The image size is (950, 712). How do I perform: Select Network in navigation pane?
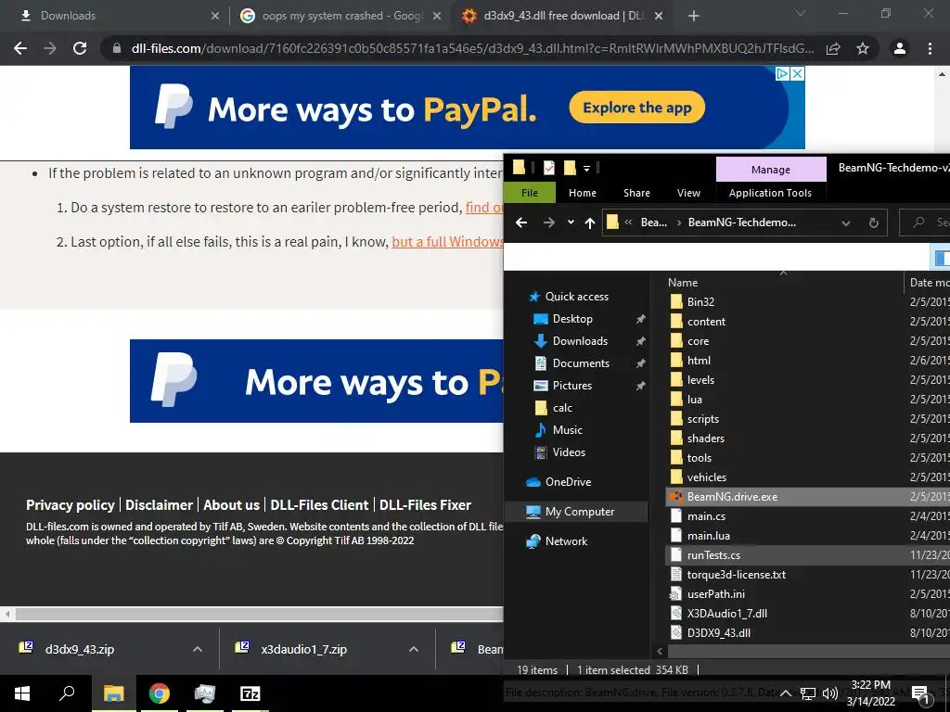tap(566, 541)
